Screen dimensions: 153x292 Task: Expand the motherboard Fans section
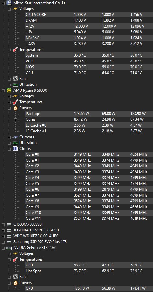9,79
